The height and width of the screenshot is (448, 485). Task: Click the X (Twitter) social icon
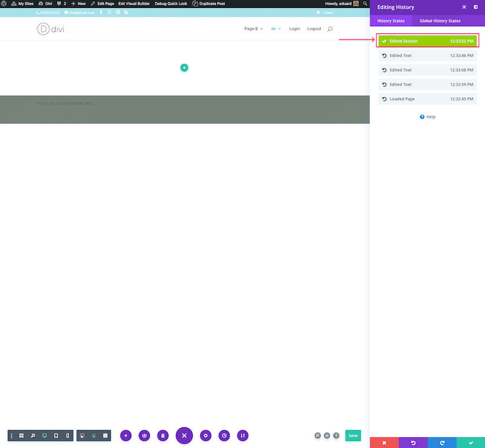tap(109, 12)
